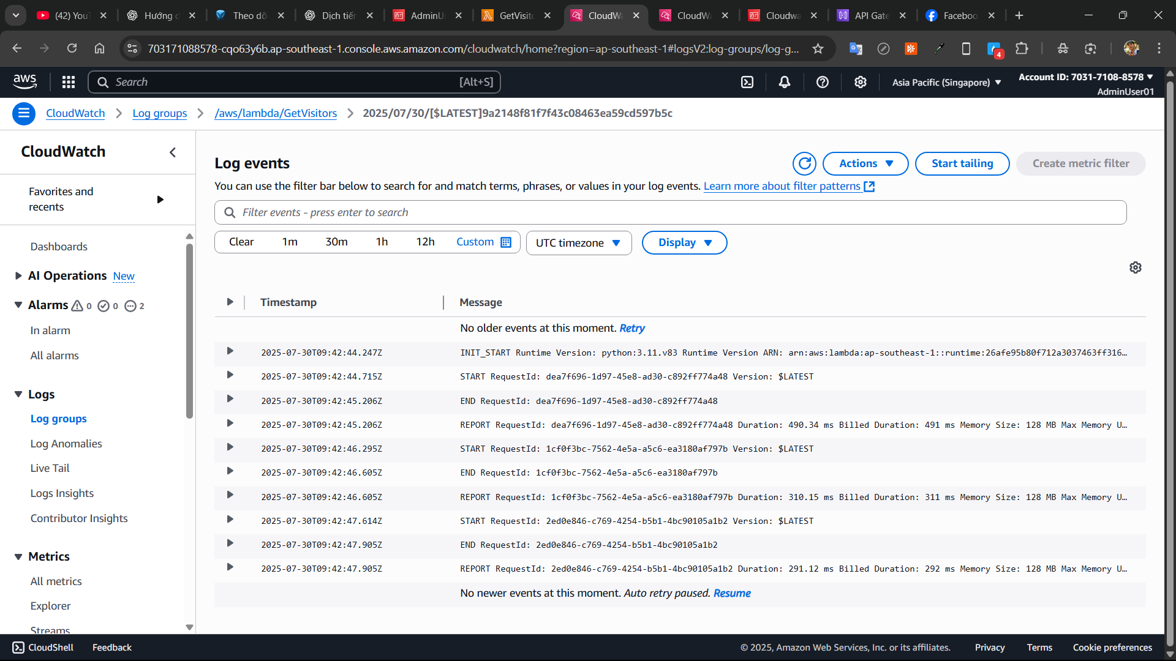Image resolution: width=1176 pixels, height=661 pixels.
Task: Open the UTC timezone dropdown
Action: (x=579, y=243)
